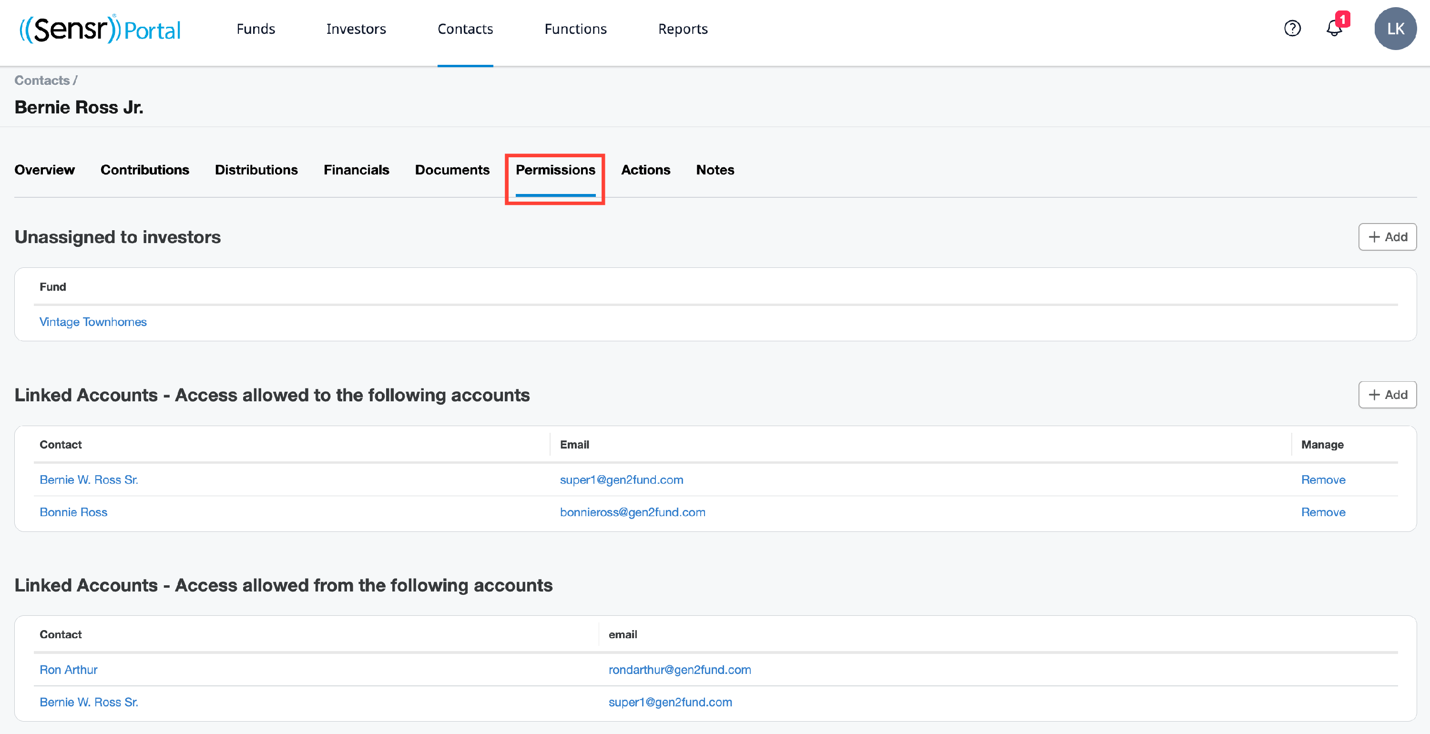Click the Bernie Ross Jr. page title
1430x734 pixels.
79,107
